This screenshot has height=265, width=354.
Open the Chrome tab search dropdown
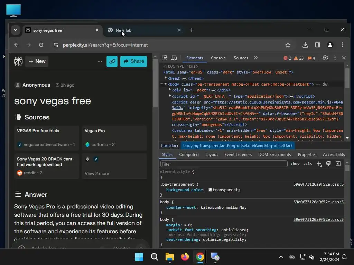tap(15, 30)
